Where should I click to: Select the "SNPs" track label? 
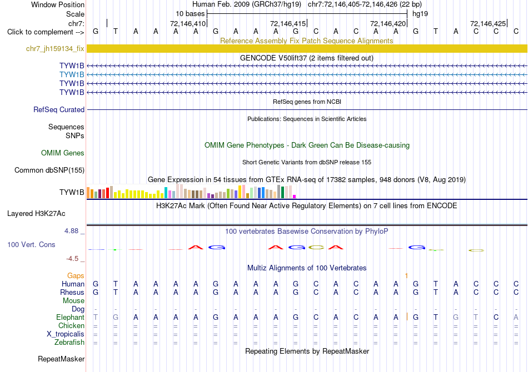click(75, 135)
